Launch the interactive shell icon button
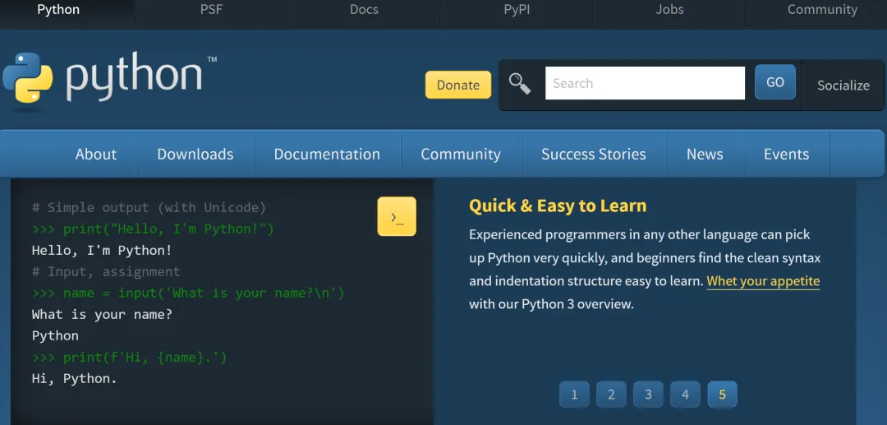The height and width of the screenshot is (425, 887). [x=397, y=216]
